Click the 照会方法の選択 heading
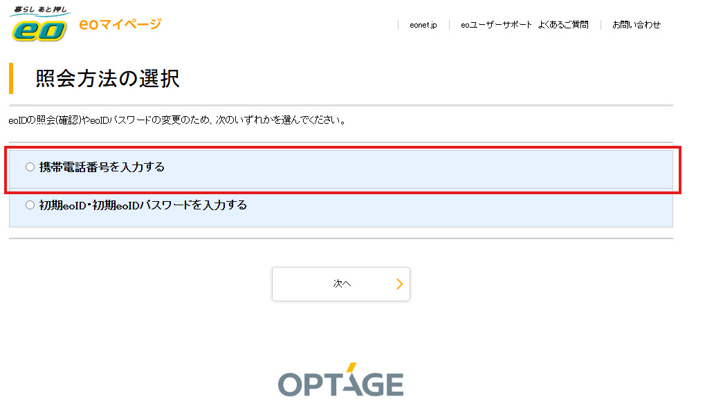705x405 pixels. coord(108,79)
